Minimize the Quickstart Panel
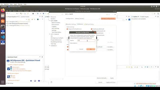 coord(40,57)
